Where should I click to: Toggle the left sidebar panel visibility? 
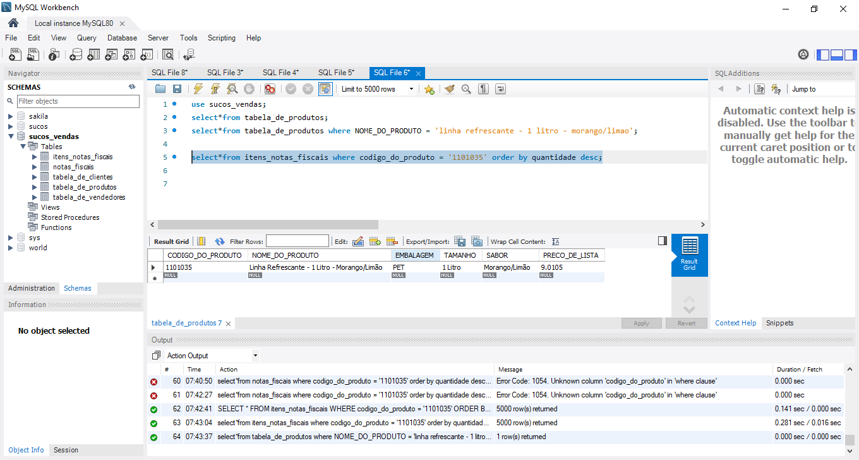pyautogui.click(x=823, y=54)
